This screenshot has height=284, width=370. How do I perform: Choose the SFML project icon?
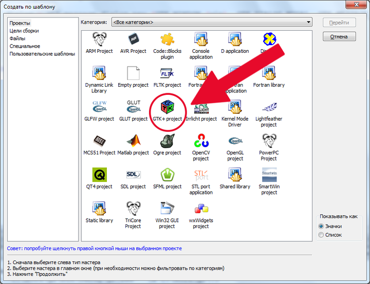pyautogui.click(x=168, y=174)
